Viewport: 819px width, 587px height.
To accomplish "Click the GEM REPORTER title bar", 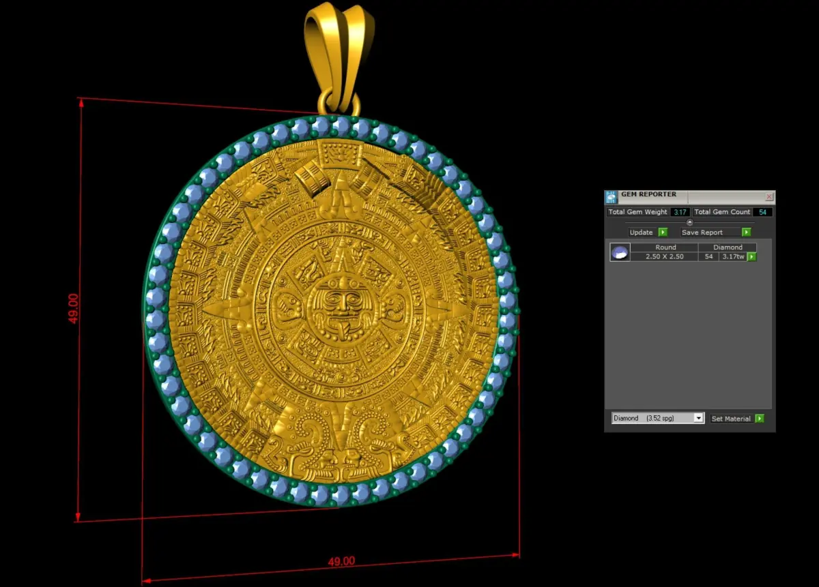I will (689, 196).
